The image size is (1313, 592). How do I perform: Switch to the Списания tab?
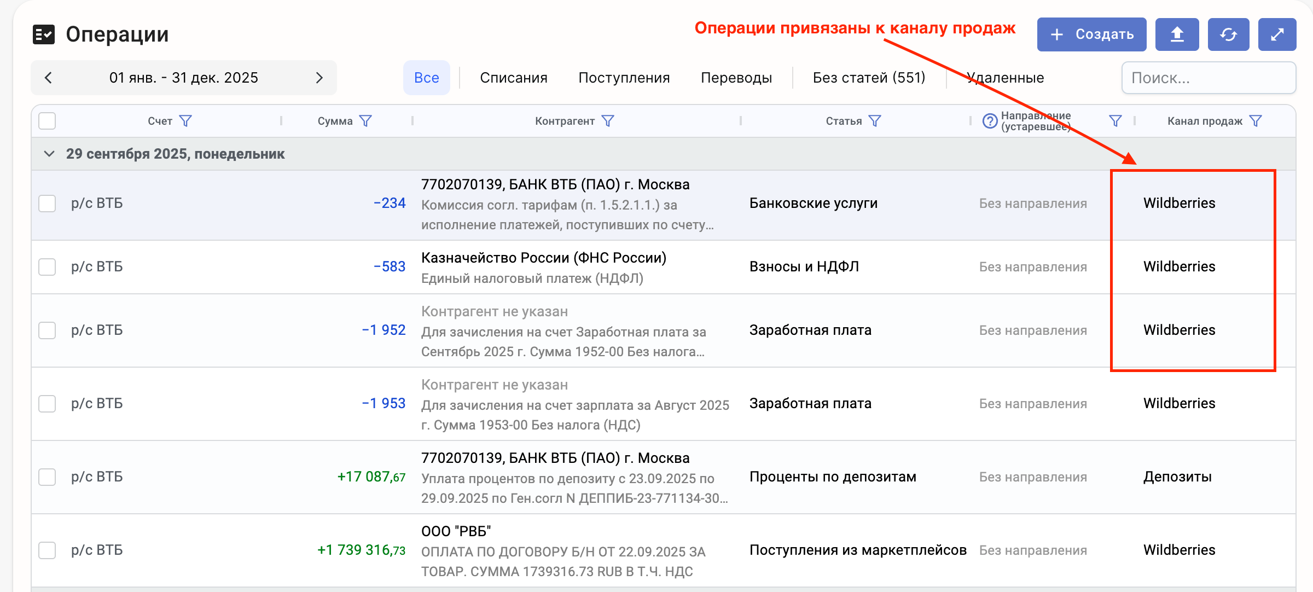[513, 78]
